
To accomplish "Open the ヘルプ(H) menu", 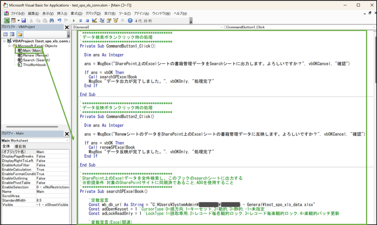I will pyautogui.click(x=180, y=14).
